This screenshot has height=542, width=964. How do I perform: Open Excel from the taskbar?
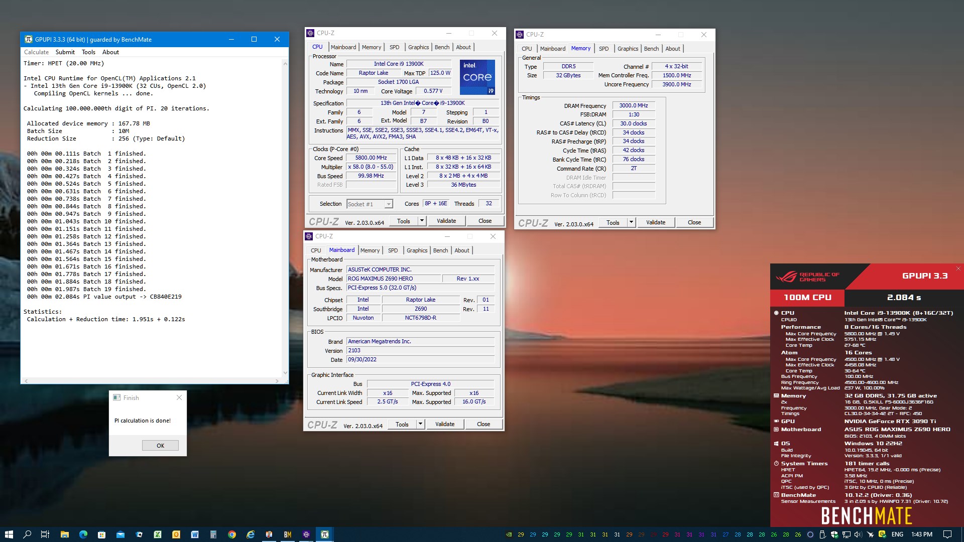157,534
